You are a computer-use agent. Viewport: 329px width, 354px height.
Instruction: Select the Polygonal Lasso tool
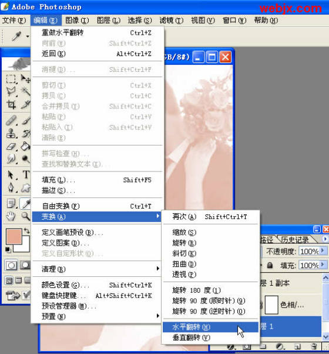11,92
